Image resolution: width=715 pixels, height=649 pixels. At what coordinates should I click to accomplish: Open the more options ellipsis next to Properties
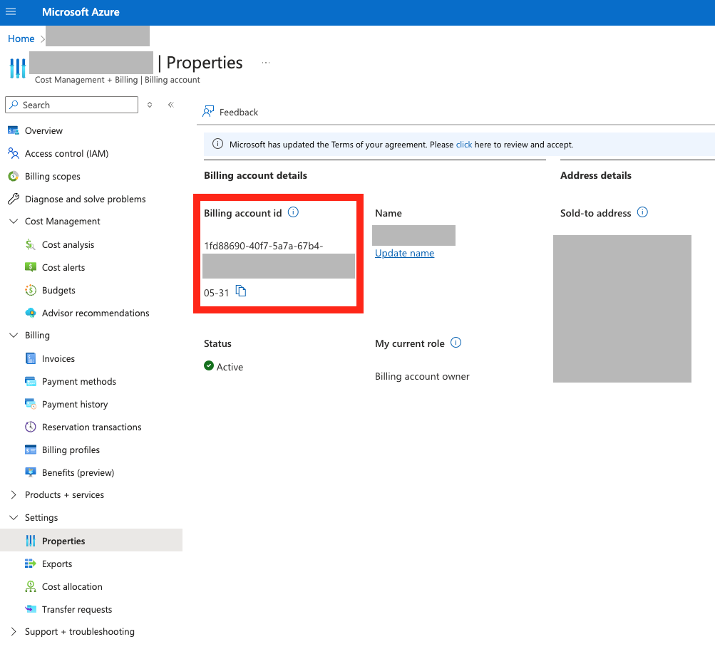(x=266, y=63)
